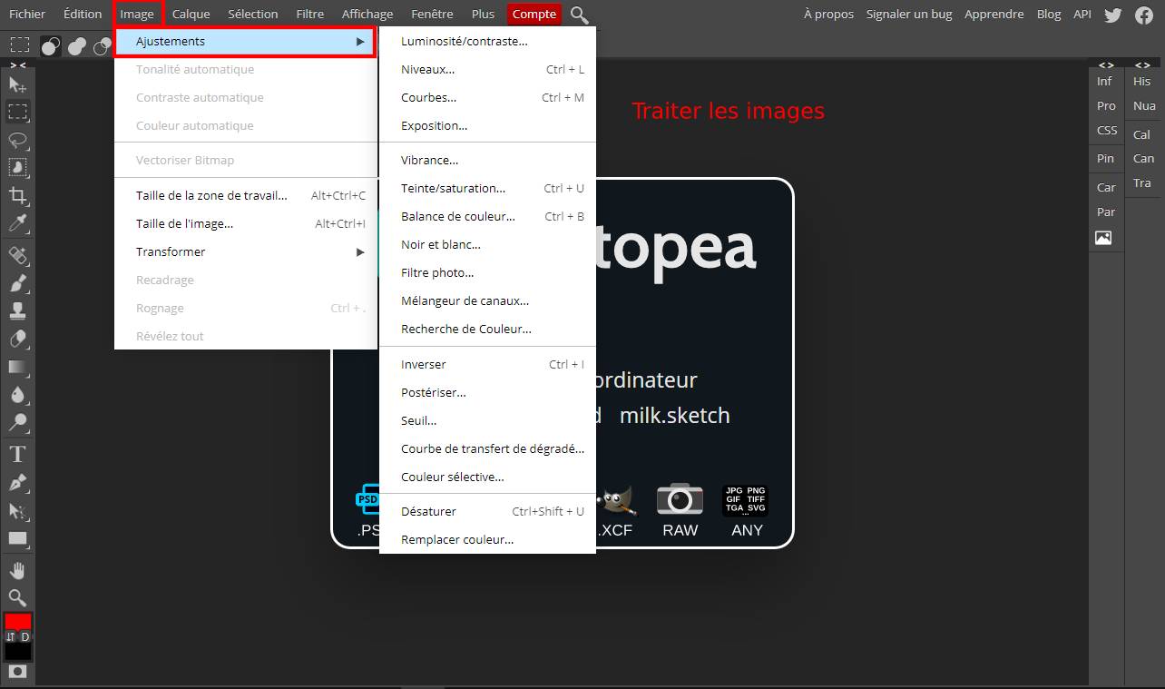Expand the Ajustements submenu arrow
1165x689 pixels.
point(361,42)
